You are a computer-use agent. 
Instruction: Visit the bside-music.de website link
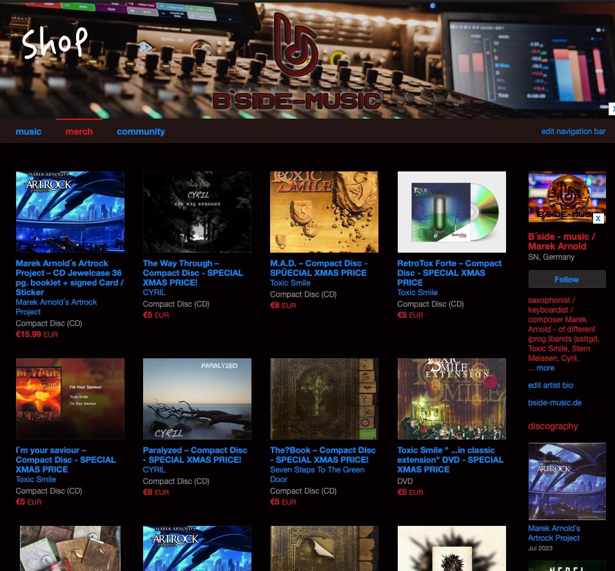point(554,403)
